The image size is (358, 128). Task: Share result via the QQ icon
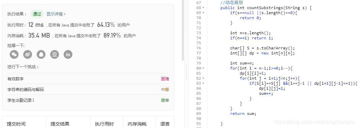tap(41, 54)
